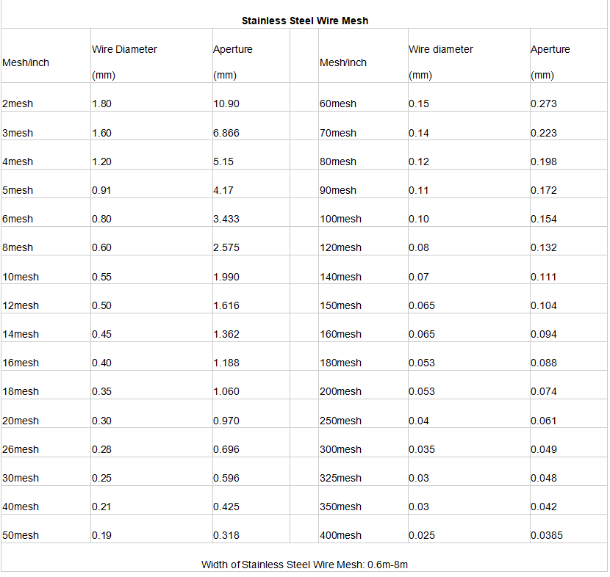The image size is (610, 577).
Task: Click the left Mesh/inch header
Action: [26, 62]
